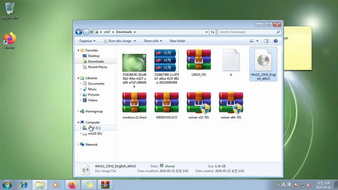The image size is (338, 190).
Task: Open the Organize menu
Action: [87, 41]
